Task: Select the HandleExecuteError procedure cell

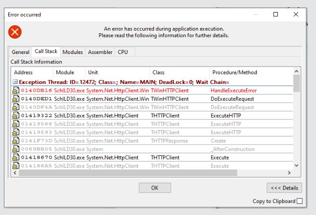Action: coord(234,91)
